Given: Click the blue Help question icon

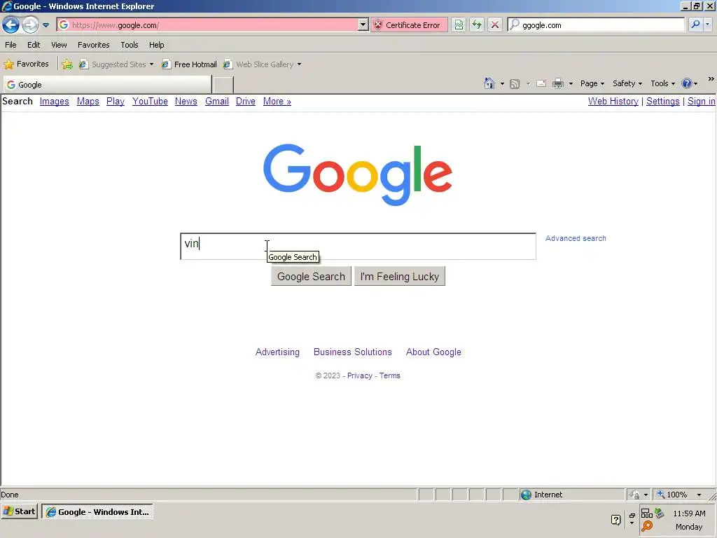Looking at the screenshot, I should tap(686, 83).
